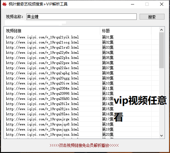Select link ending v_19rqu2084w.html
The height and width of the screenshot is (153, 170).
click(x=42, y=88)
